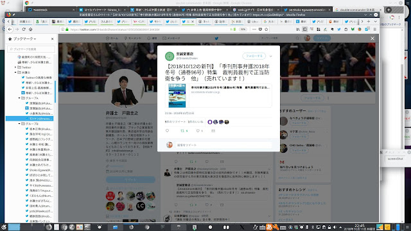Bookmark this page with the star icon

click(267, 30)
